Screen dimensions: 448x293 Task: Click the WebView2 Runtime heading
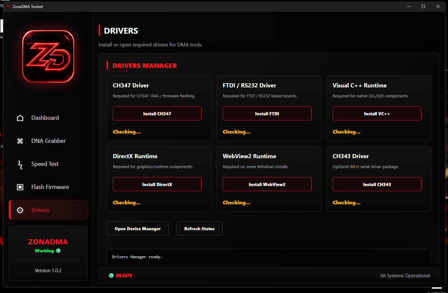point(249,156)
